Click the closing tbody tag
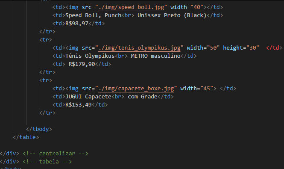 [39, 129]
